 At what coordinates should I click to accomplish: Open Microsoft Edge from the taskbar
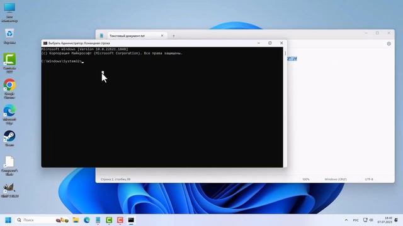[87, 220]
